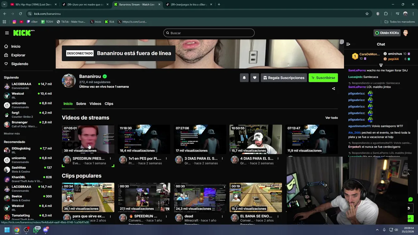
Task: Switch to the Sobre tab
Action: point(81,104)
